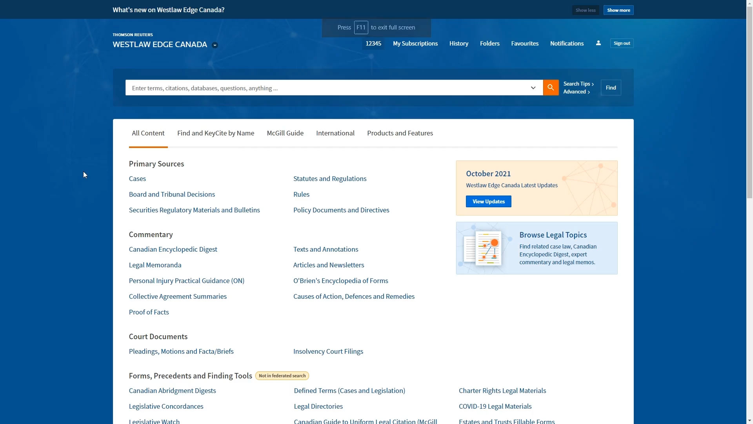Click Show more in top banner
The height and width of the screenshot is (424, 753).
pyautogui.click(x=618, y=10)
